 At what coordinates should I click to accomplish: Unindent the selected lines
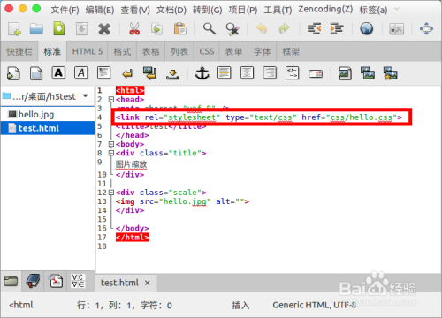[314, 29]
